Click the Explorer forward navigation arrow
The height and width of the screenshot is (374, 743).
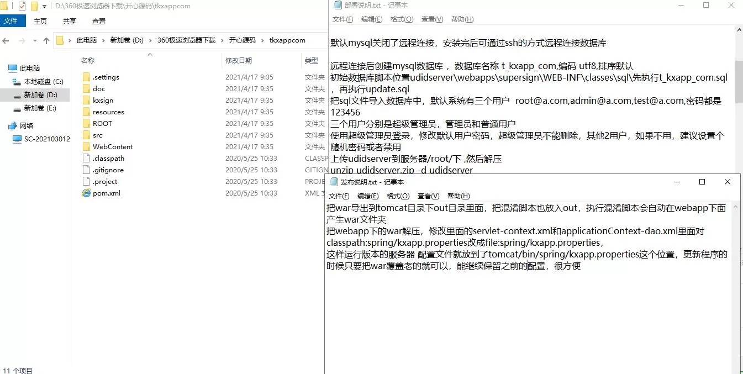(22, 41)
